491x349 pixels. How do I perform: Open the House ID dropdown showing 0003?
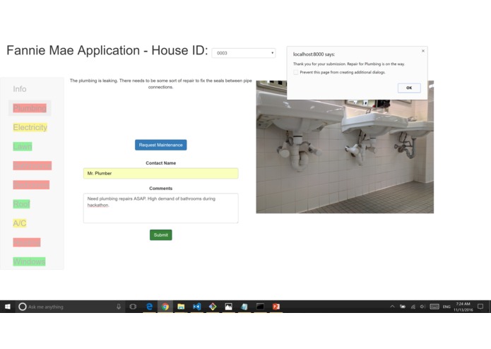pos(244,53)
